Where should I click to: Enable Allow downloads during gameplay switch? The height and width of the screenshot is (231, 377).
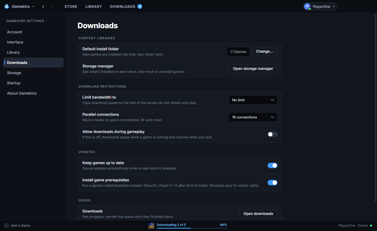(x=273, y=134)
